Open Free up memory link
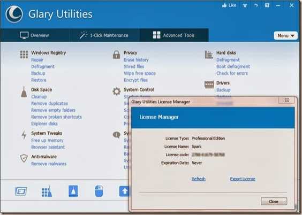Viewport: 302px width, 215px height. pyautogui.click(x=47, y=140)
